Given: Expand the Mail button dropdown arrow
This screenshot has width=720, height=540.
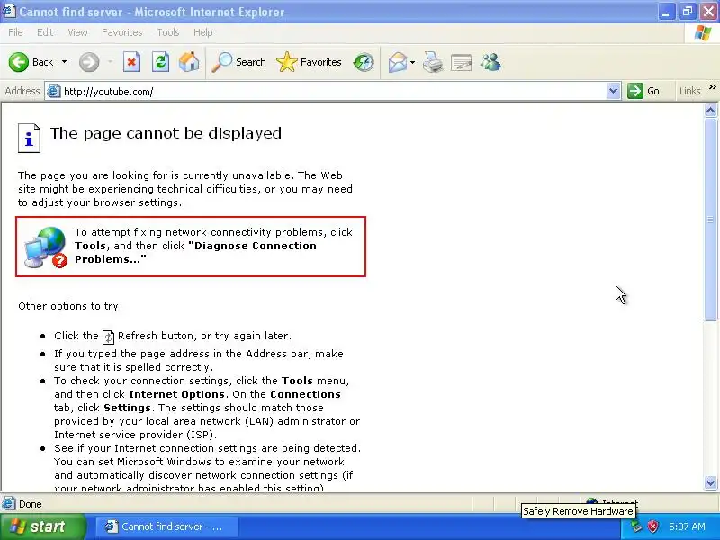Looking at the screenshot, I should coord(413,62).
